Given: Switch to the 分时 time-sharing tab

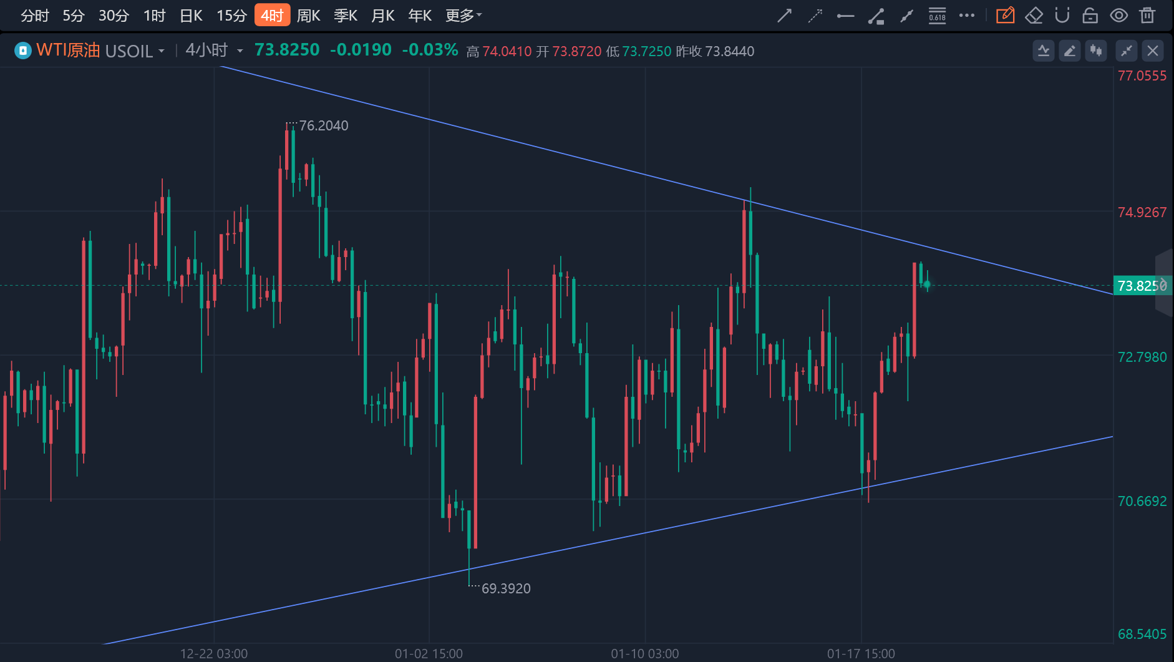Looking at the screenshot, I should [x=34, y=16].
